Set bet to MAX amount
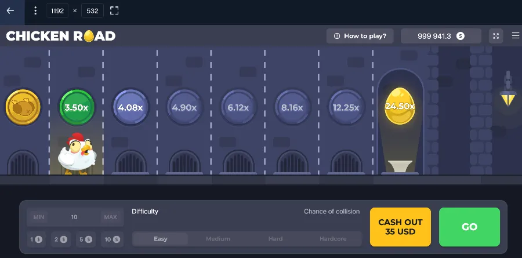Viewport: 522px width, 258px height. (110, 217)
